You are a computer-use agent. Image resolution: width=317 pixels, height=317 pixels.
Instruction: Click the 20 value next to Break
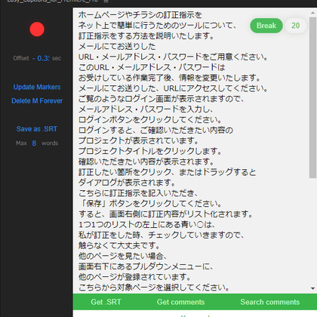[296, 26]
